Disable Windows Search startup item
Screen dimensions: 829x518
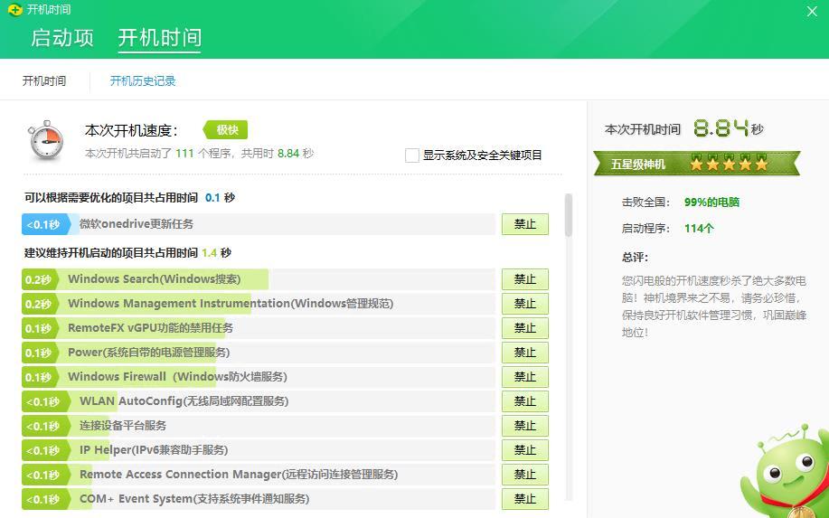[524, 279]
